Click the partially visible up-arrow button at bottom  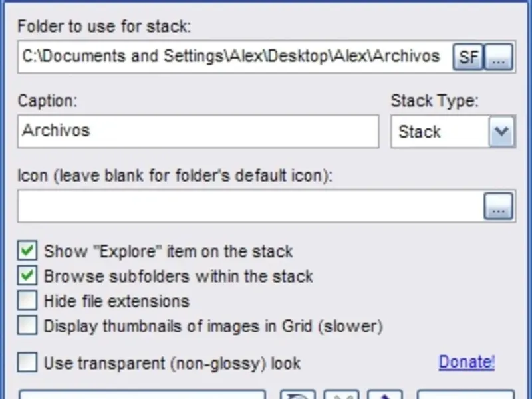385,394
